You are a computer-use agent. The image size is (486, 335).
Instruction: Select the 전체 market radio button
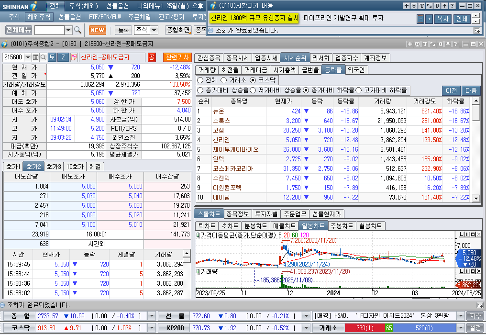(x=200, y=80)
